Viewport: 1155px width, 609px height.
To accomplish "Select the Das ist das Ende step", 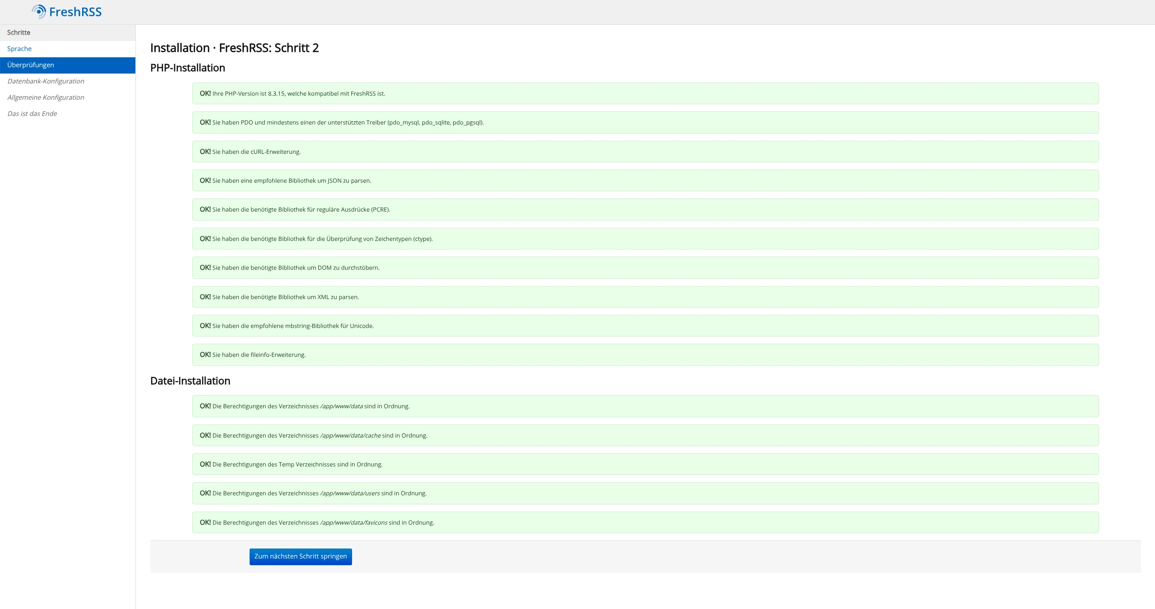I will (x=68, y=114).
